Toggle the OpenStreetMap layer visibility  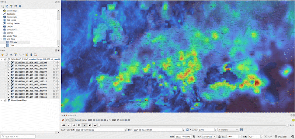[5, 100]
